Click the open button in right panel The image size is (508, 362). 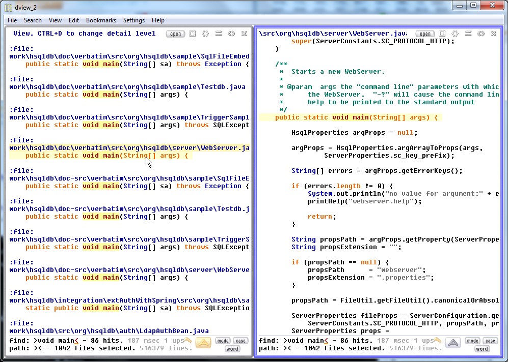[425, 34]
